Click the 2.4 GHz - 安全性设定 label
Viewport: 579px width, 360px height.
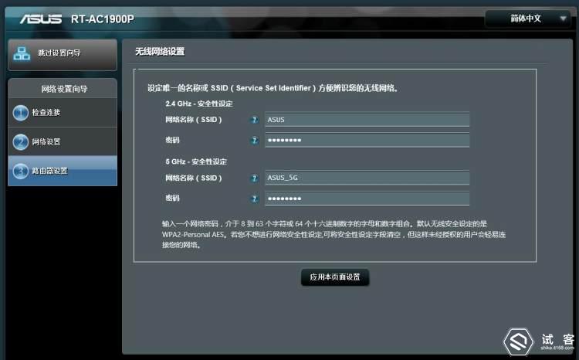click(x=199, y=104)
